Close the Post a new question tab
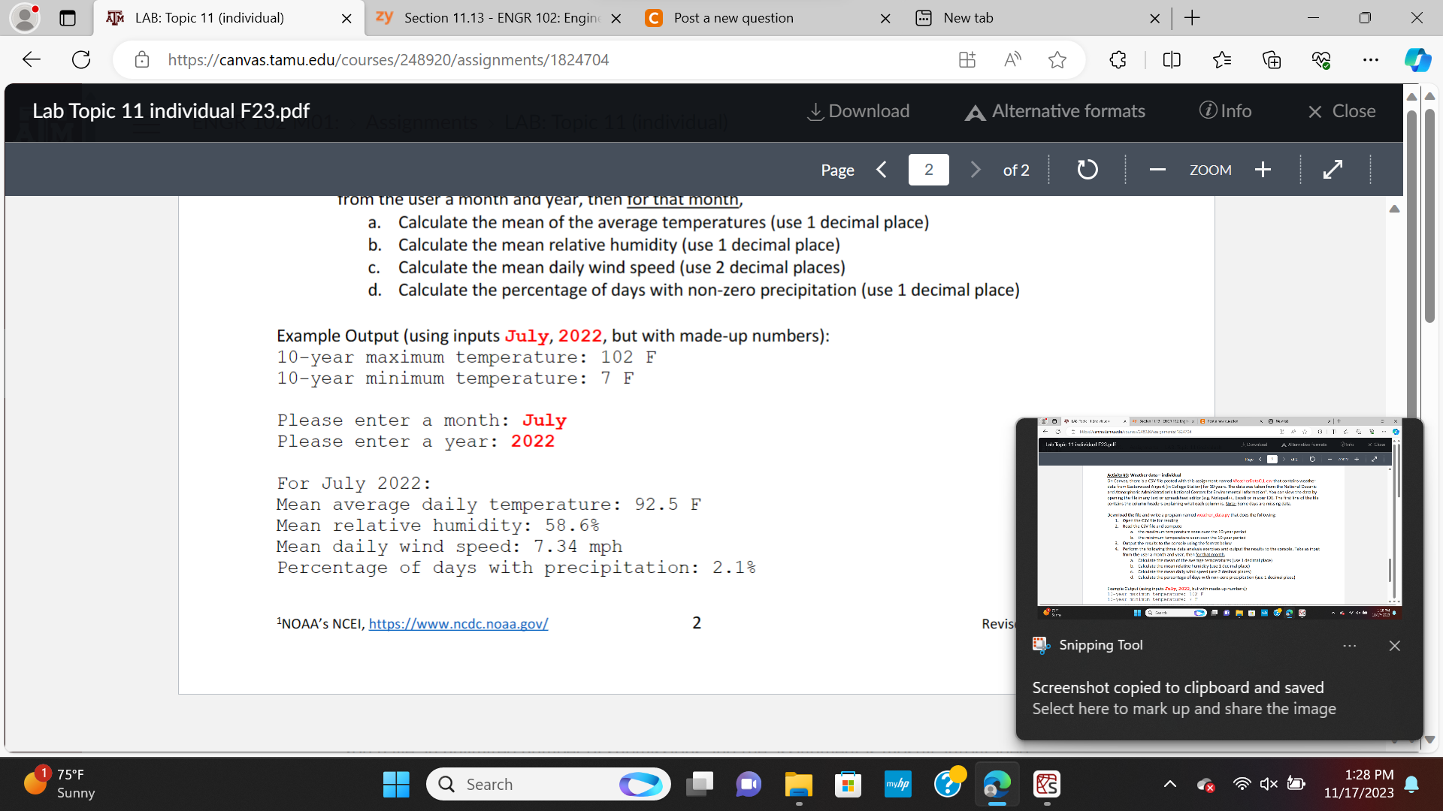 885,19
